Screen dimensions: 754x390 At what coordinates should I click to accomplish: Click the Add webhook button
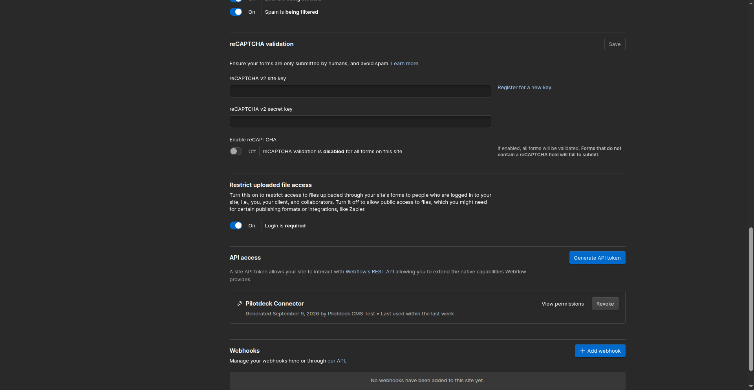click(600, 351)
